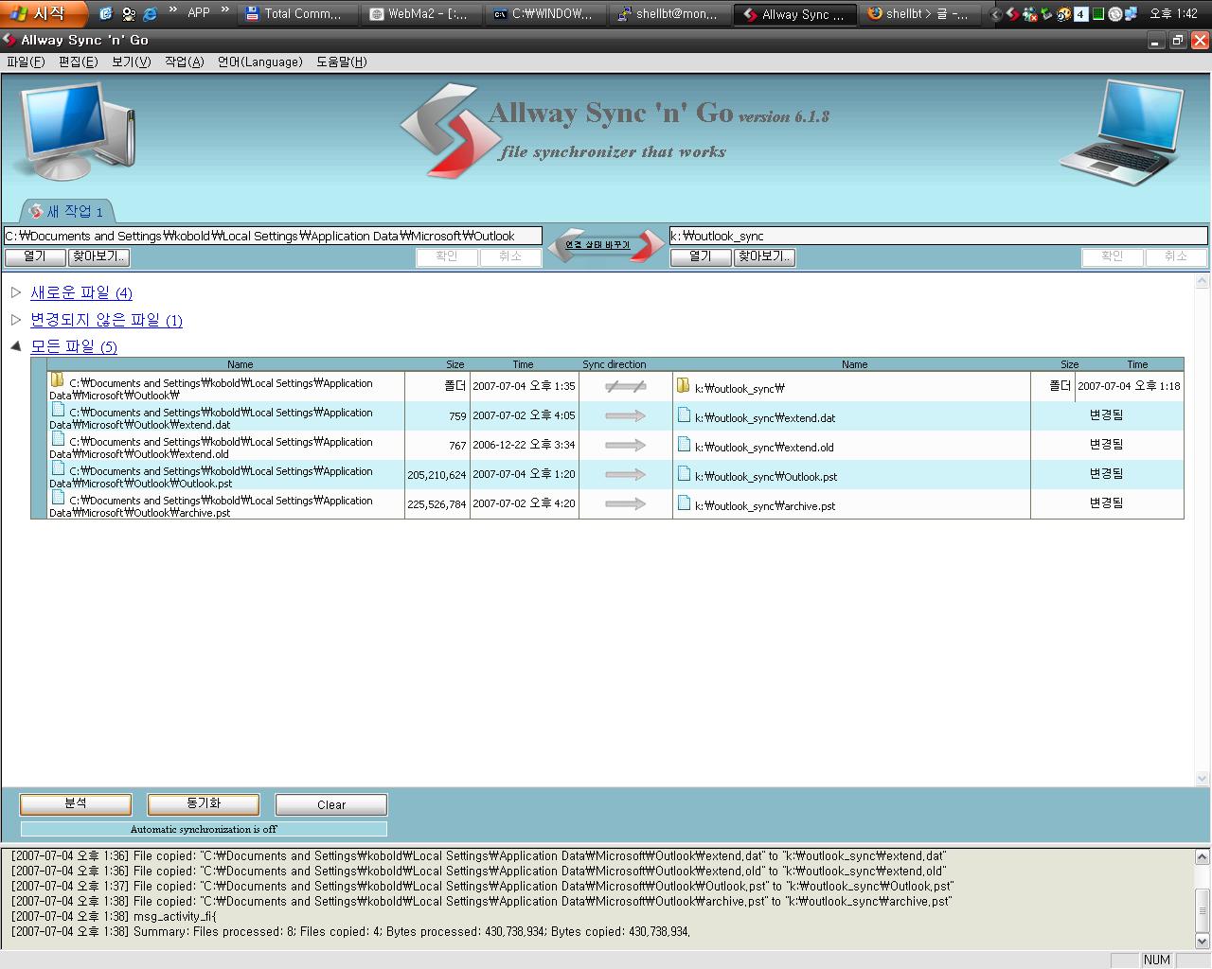Image resolution: width=1212 pixels, height=969 pixels.
Task: Click the main pane scroll-down arrow
Action: click(1203, 779)
